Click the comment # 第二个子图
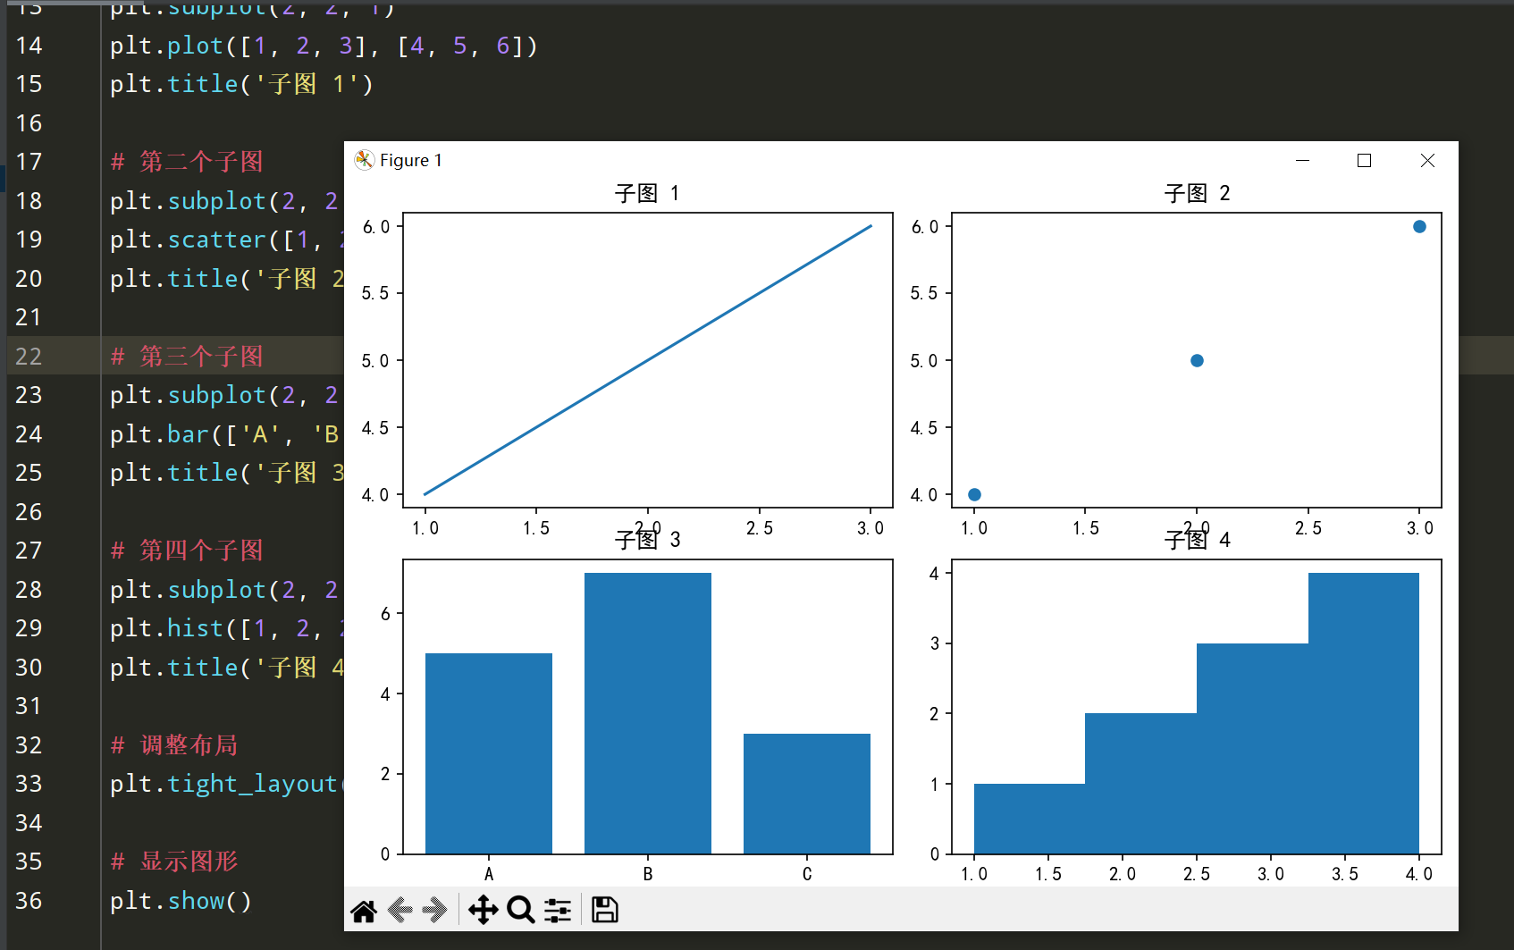Image resolution: width=1514 pixels, height=950 pixels. [187, 162]
